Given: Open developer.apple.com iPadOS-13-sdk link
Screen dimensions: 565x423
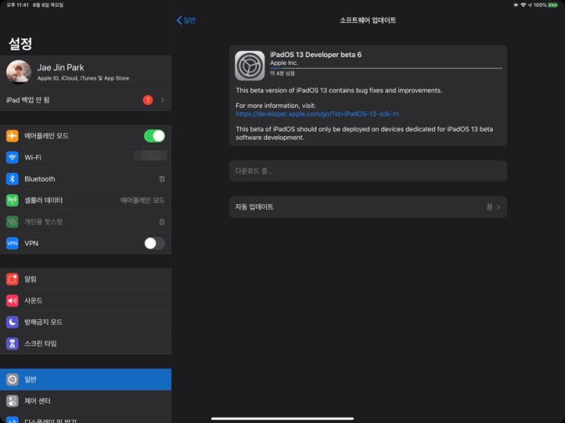Looking at the screenshot, I should [317, 114].
